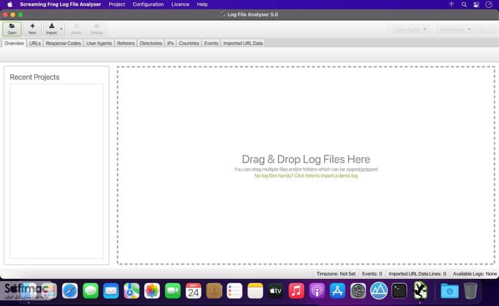Open Mail from the dock

(x=111, y=291)
